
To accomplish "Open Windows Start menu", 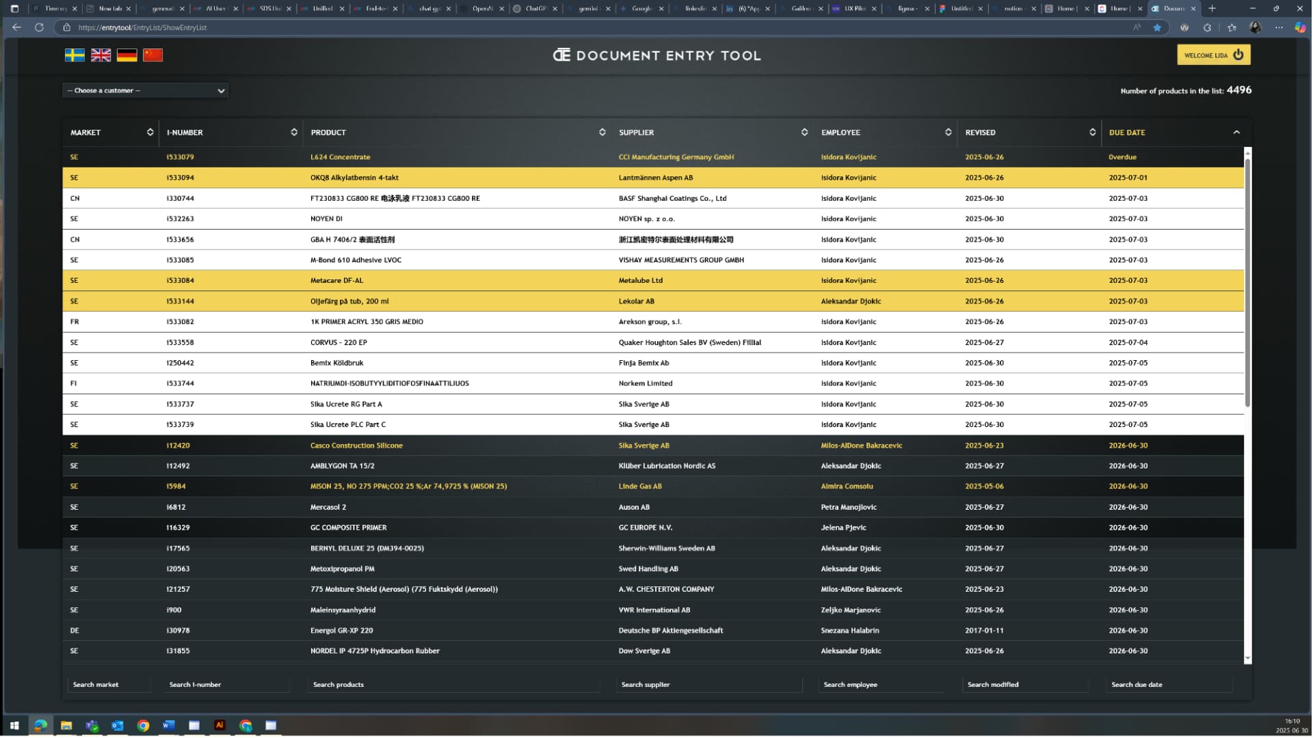I will pyautogui.click(x=14, y=725).
